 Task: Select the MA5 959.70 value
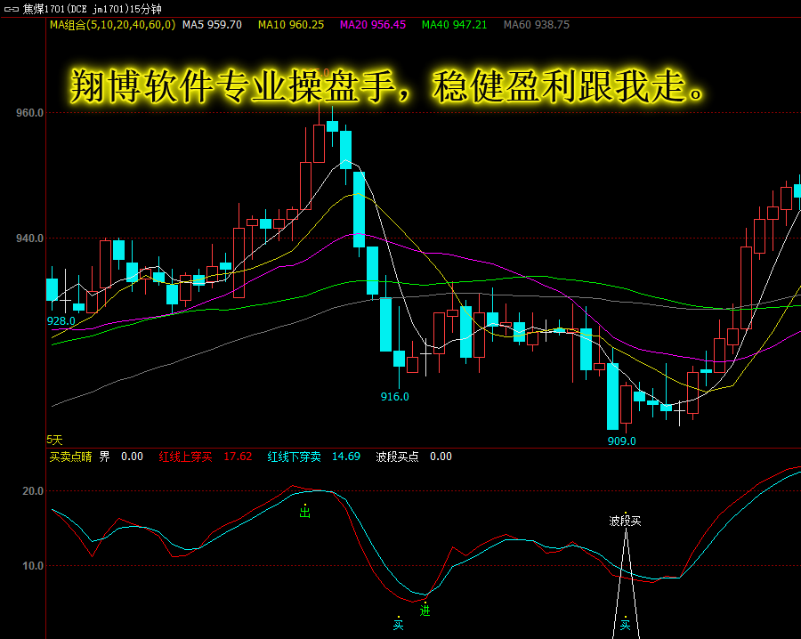pyautogui.click(x=212, y=25)
